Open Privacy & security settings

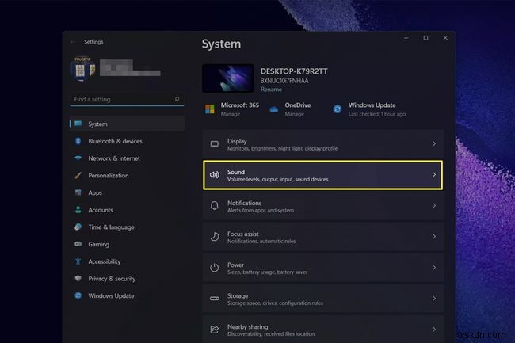pyautogui.click(x=127, y=278)
